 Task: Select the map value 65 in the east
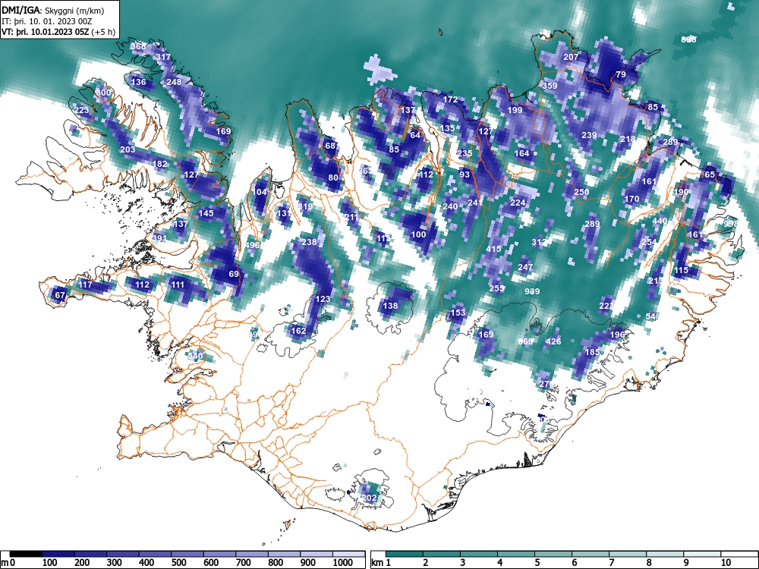coord(710,174)
